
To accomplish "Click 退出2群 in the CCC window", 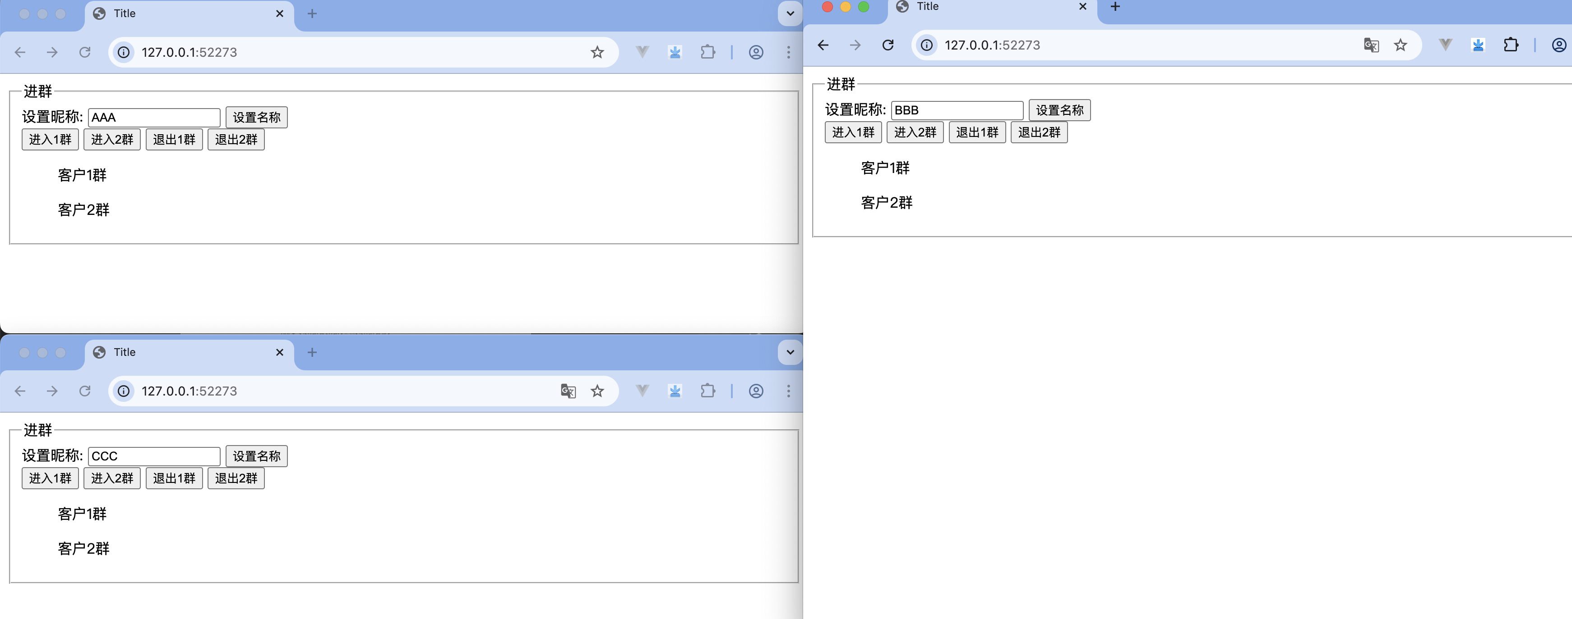I will click(x=236, y=478).
